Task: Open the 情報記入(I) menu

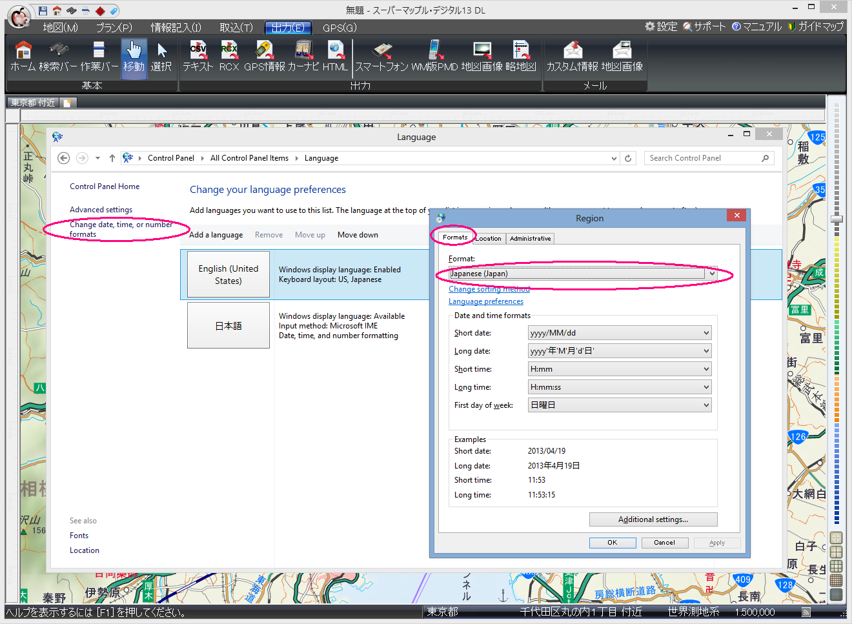Action: coord(176,28)
